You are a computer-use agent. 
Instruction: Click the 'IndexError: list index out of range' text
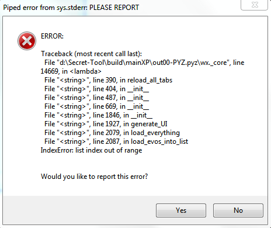click(91, 150)
